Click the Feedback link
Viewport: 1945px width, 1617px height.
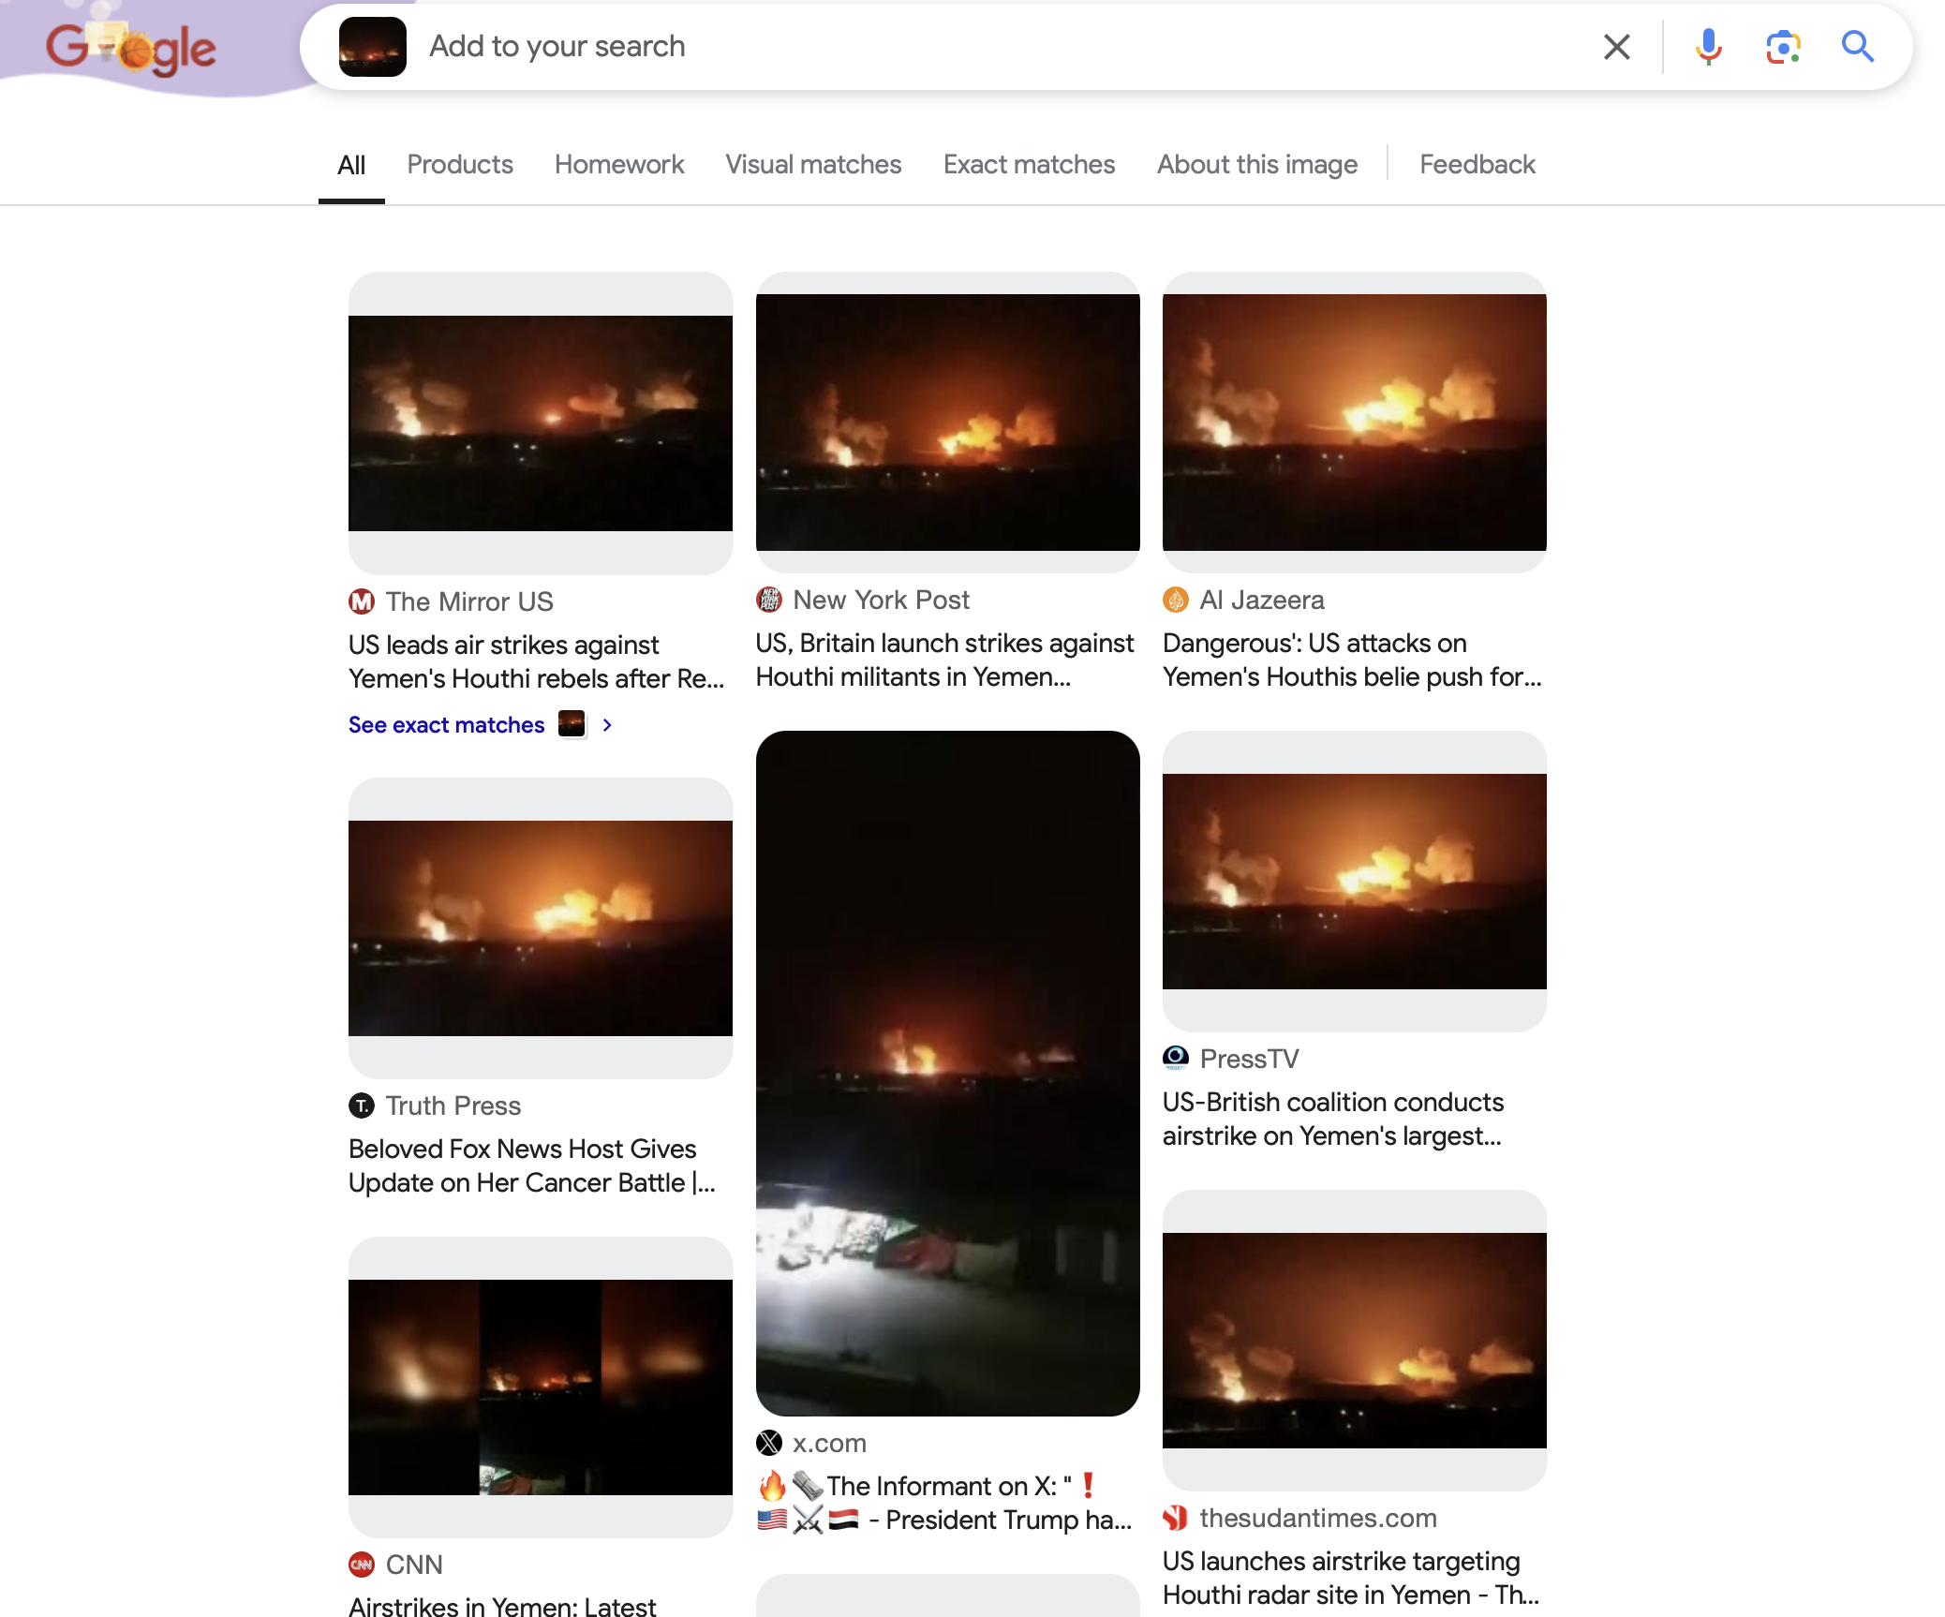[x=1477, y=165]
